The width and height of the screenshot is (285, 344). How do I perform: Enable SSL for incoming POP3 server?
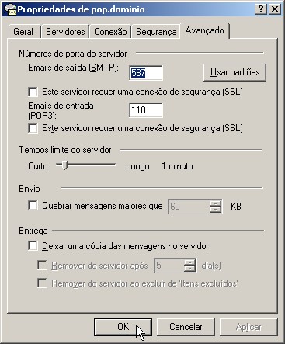(33, 128)
